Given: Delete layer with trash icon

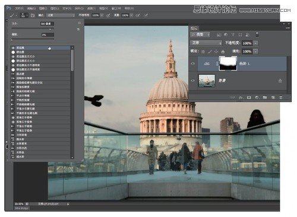Looking at the screenshot, I should click(280, 97).
